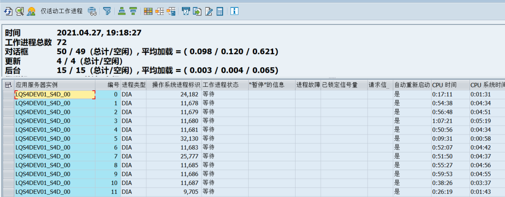The width and height of the screenshot is (505, 197).
Task: Click the mountain landscape toolbar icon
Action: pyautogui.click(x=31, y=11)
